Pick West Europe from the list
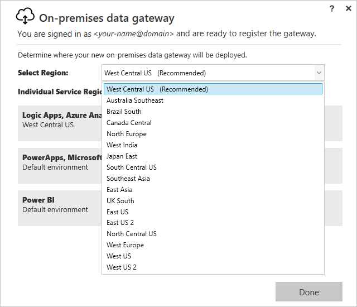357x307 pixels. [x=125, y=245]
